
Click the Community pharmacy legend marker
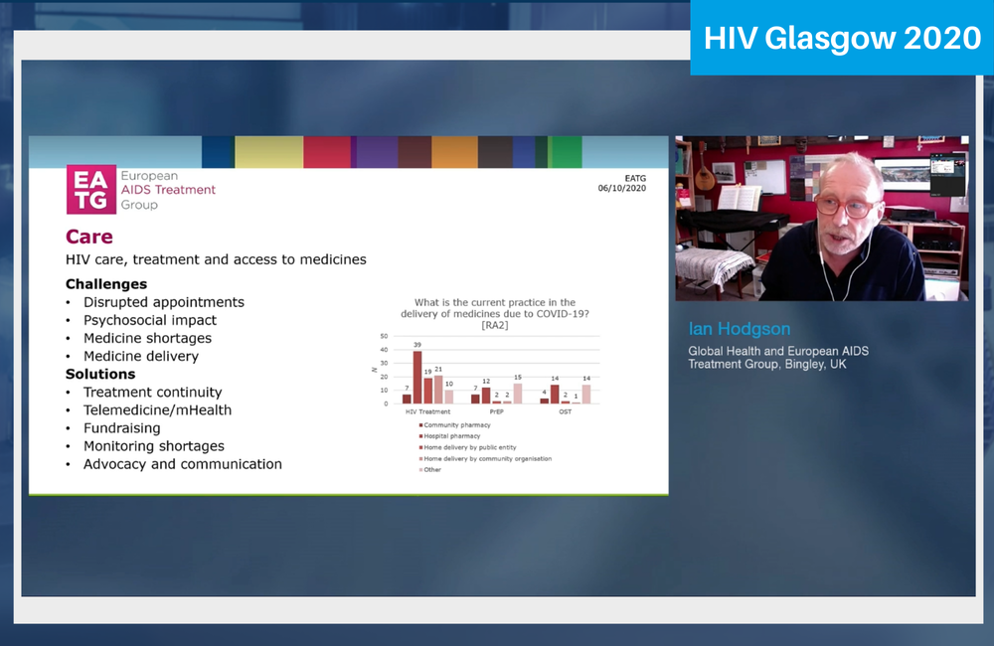[419, 425]
